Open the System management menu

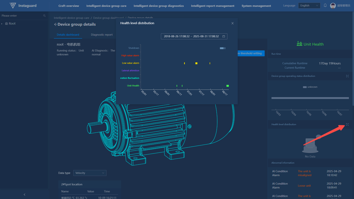tap(256, 6)
